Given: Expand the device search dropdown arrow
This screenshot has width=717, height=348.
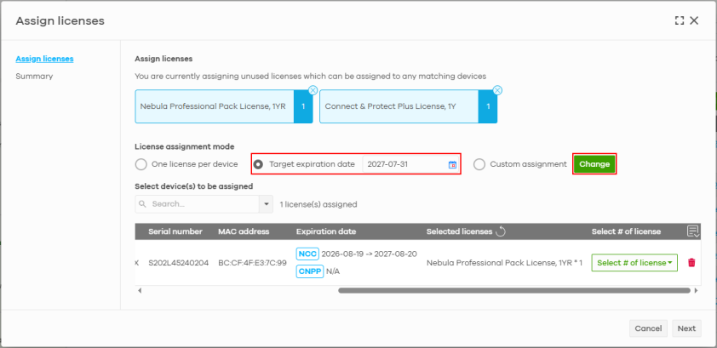Looking at the screenshot, I should [x=267, y=204].
